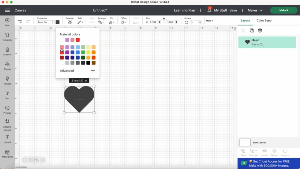Choose the yellow color swatch

tap(88, 52)
